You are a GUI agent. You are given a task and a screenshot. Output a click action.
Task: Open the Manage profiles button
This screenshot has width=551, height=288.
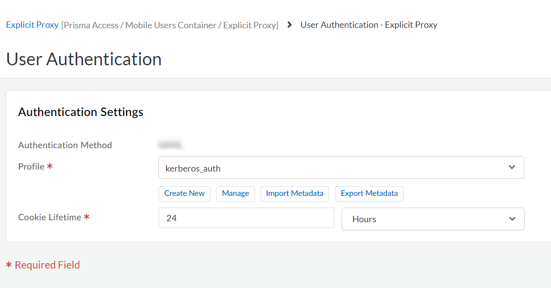coord(235,193)
